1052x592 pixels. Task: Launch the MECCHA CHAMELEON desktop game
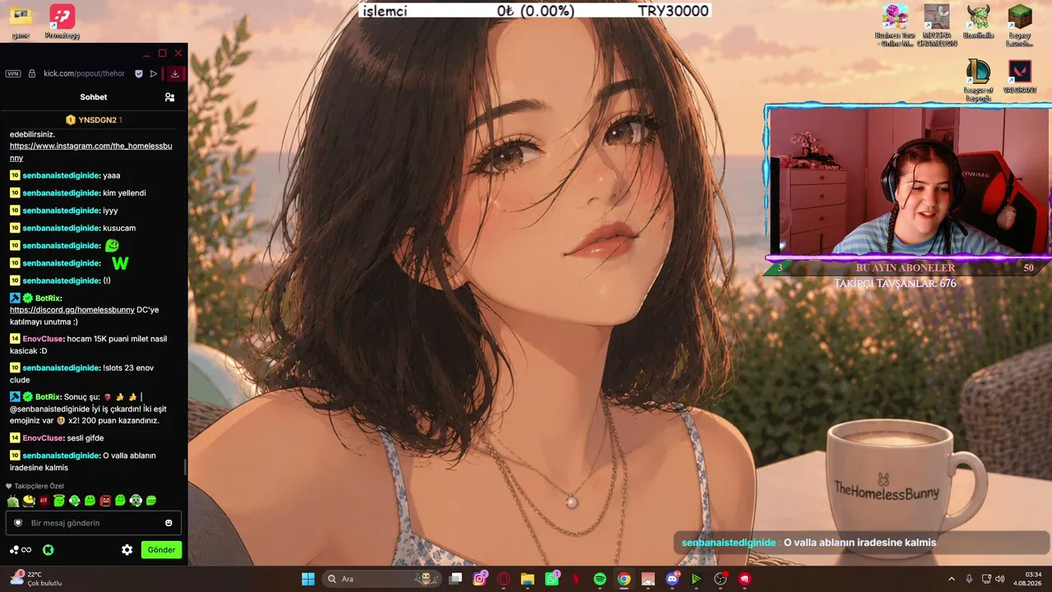click(x=937, y=25)
